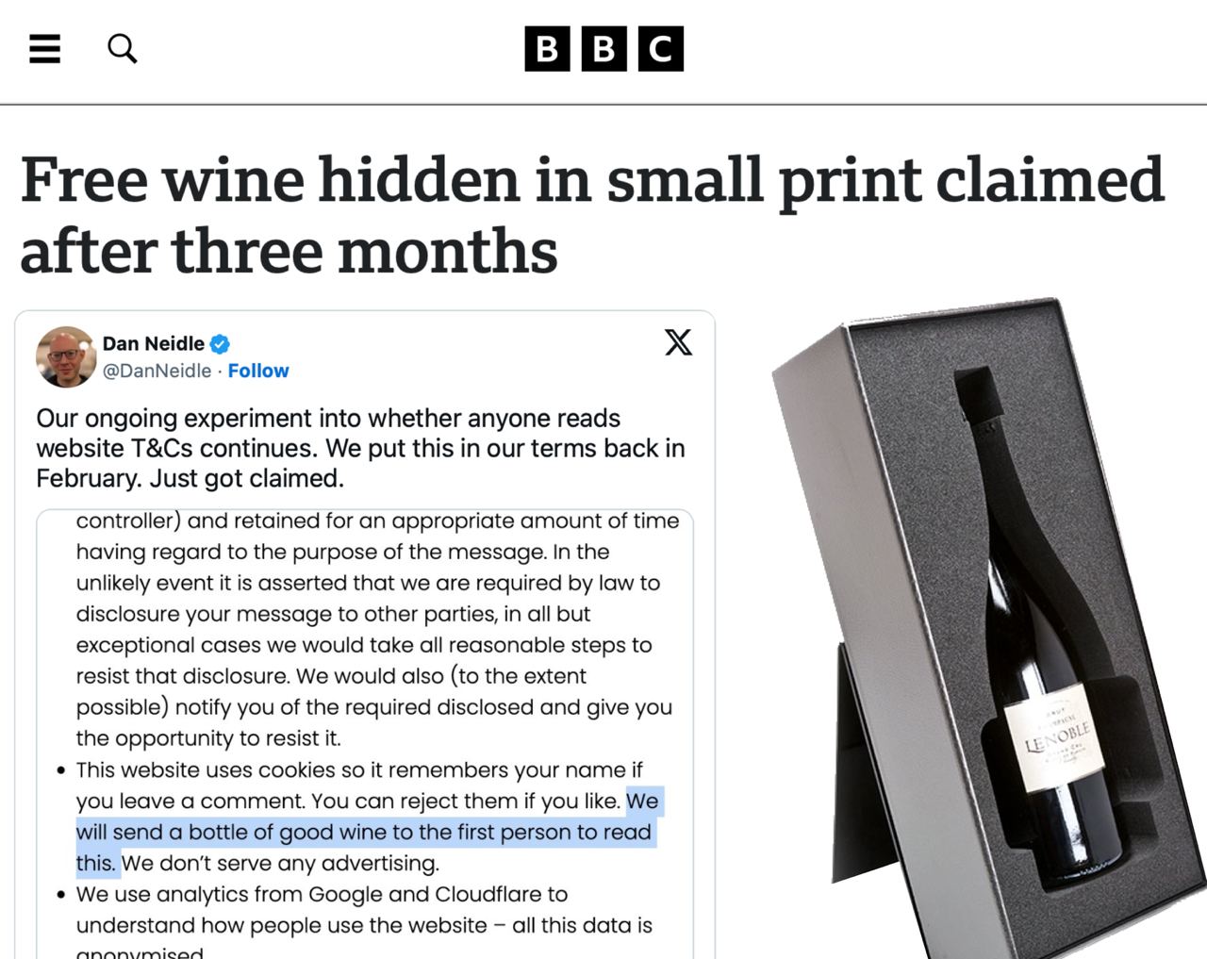
Task: Follow Dan Neidle from the embedded tweet
Action: point(258,371)
